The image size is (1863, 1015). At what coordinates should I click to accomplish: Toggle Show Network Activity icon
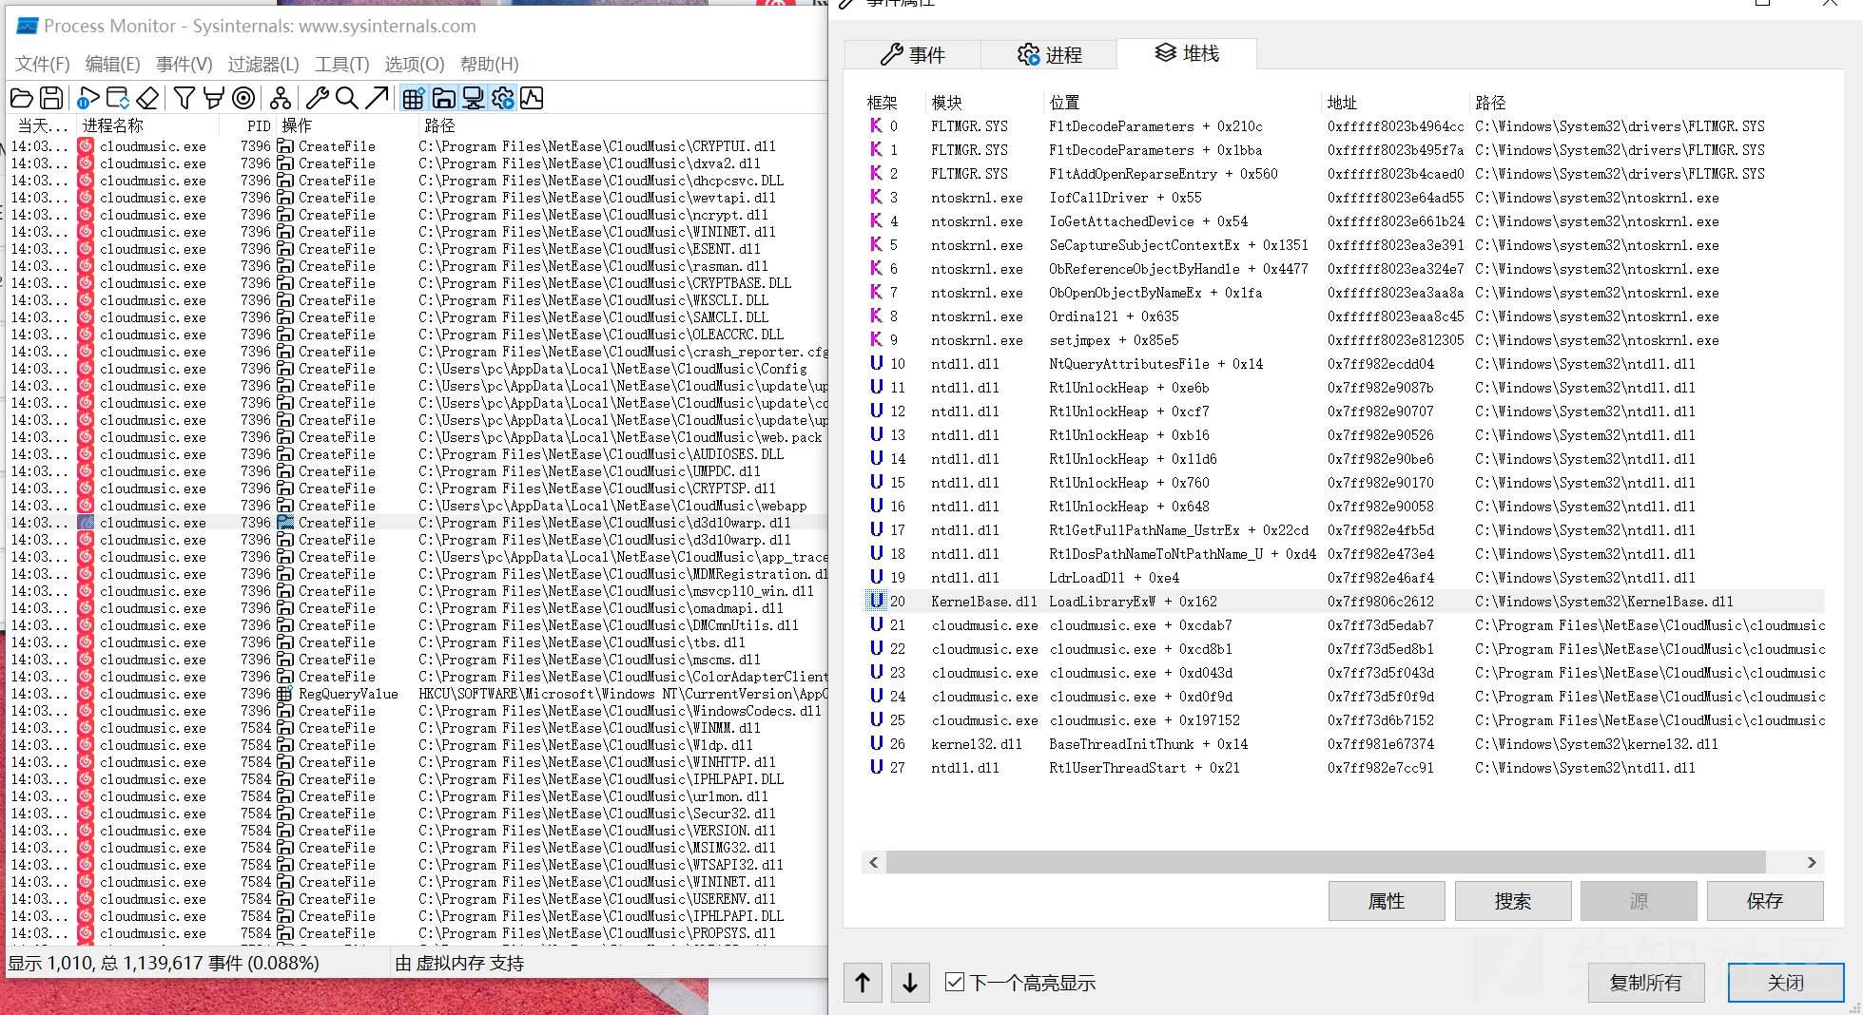click(x=473, y=98)
